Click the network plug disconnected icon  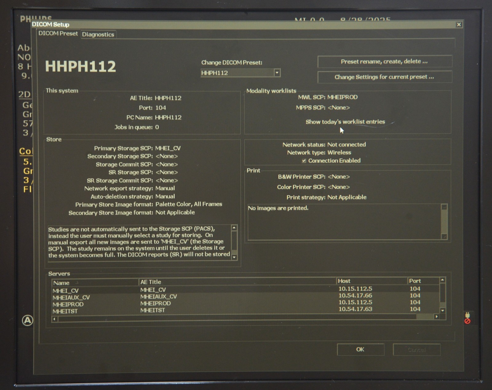tap(467, 318)
